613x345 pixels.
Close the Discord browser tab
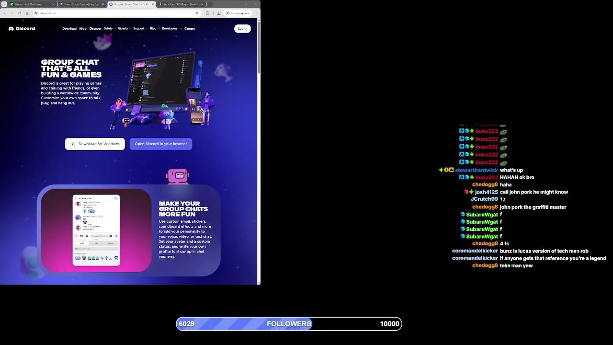[x=153, y=4]
